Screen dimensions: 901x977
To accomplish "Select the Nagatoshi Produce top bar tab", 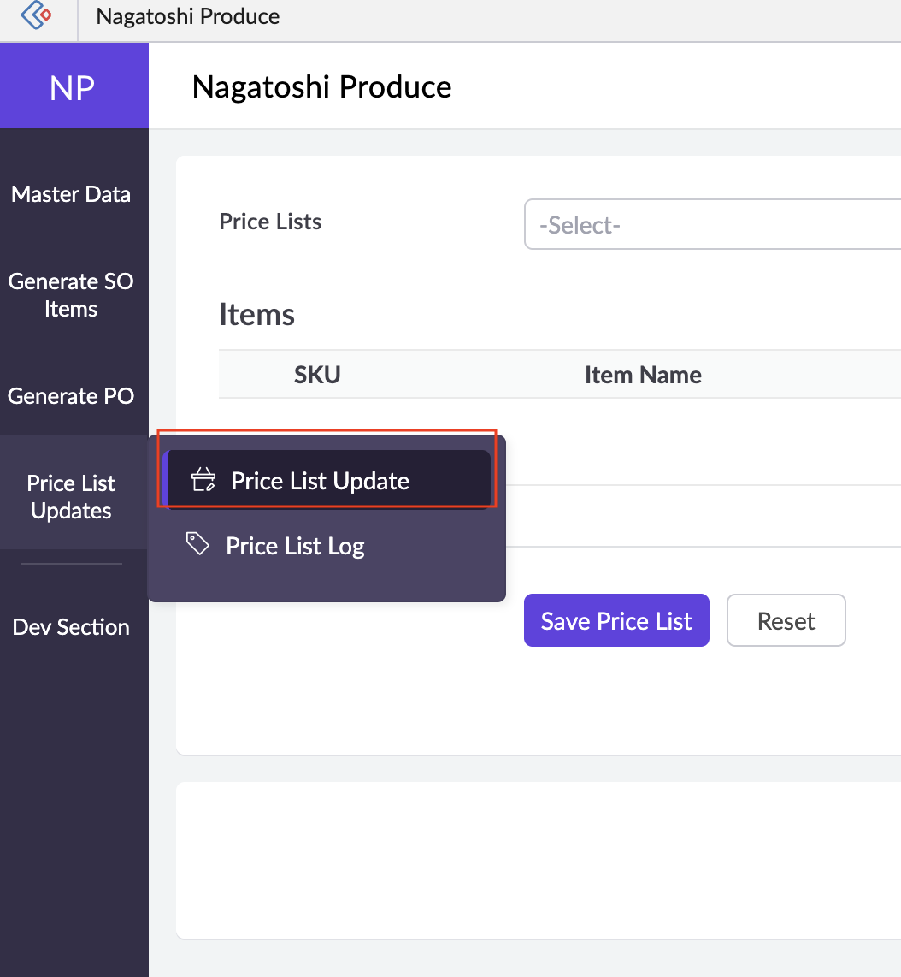I will (x=188, y=16).
